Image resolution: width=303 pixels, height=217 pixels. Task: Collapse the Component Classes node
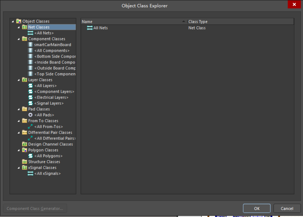18,39
